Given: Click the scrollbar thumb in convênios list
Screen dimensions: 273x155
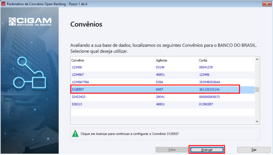Looking at the screenshot, I should 257,90.
